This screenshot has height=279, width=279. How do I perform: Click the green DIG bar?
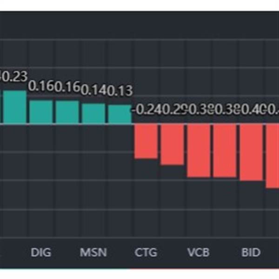pos(41,112)
